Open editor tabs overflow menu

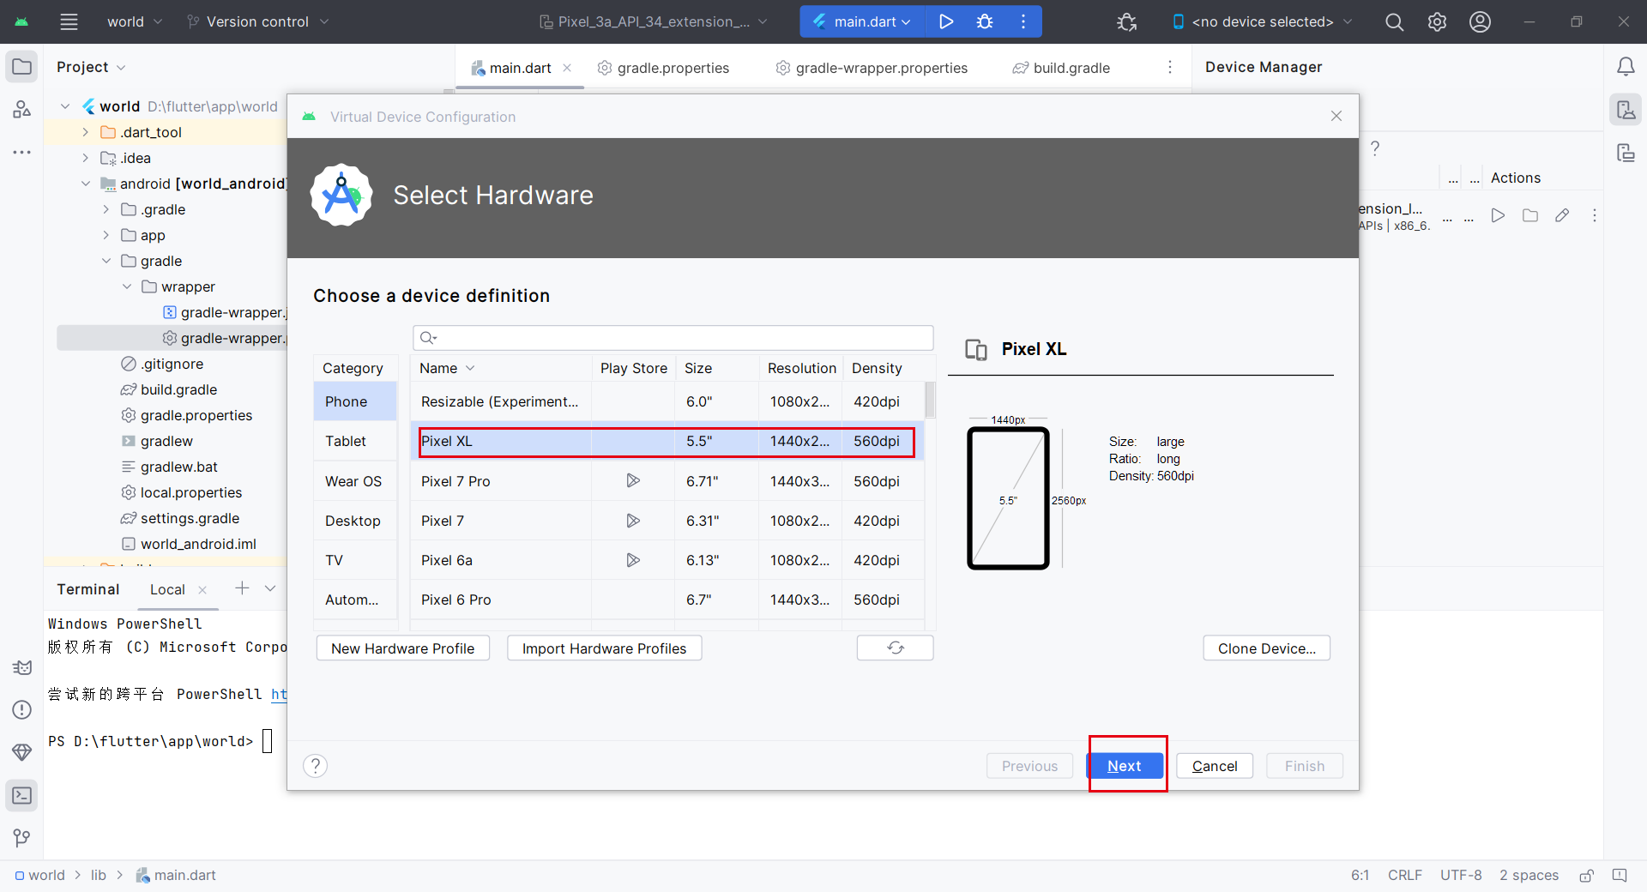point(1170,67)
